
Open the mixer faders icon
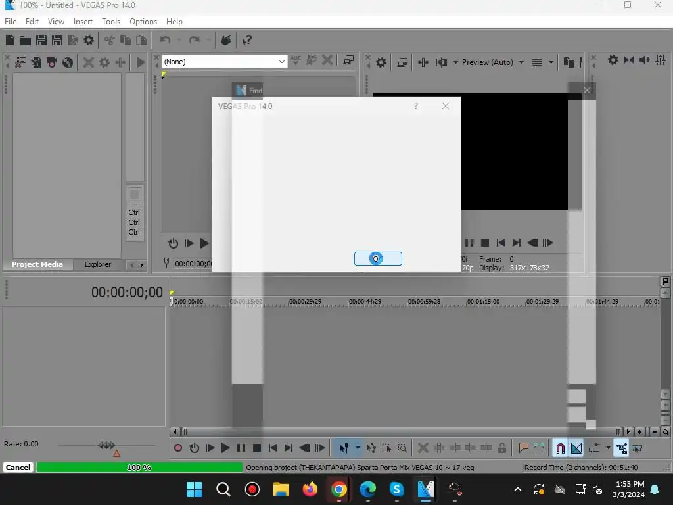661,60
